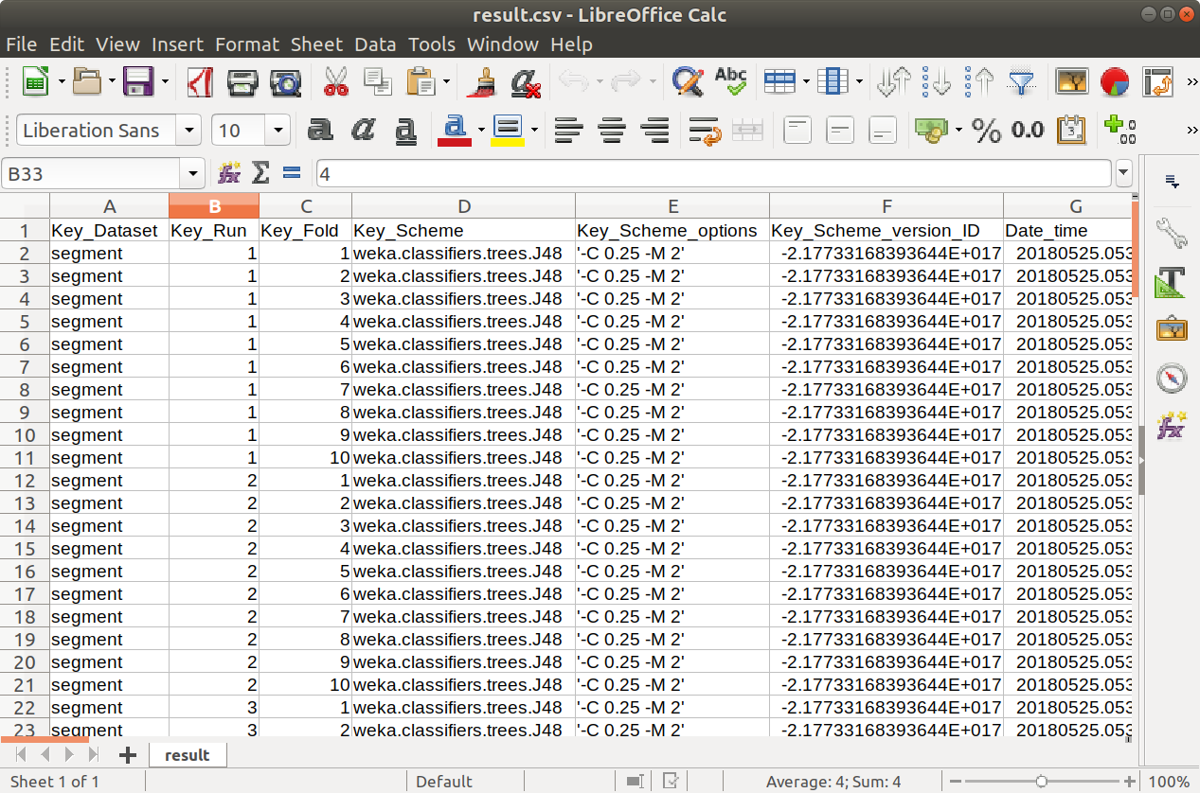Center text horizontally
This screenshot has height=793, width=1200.
click(x=611, y=131)
